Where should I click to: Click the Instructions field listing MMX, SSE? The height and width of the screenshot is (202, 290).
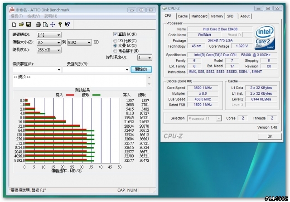[232, 72]
